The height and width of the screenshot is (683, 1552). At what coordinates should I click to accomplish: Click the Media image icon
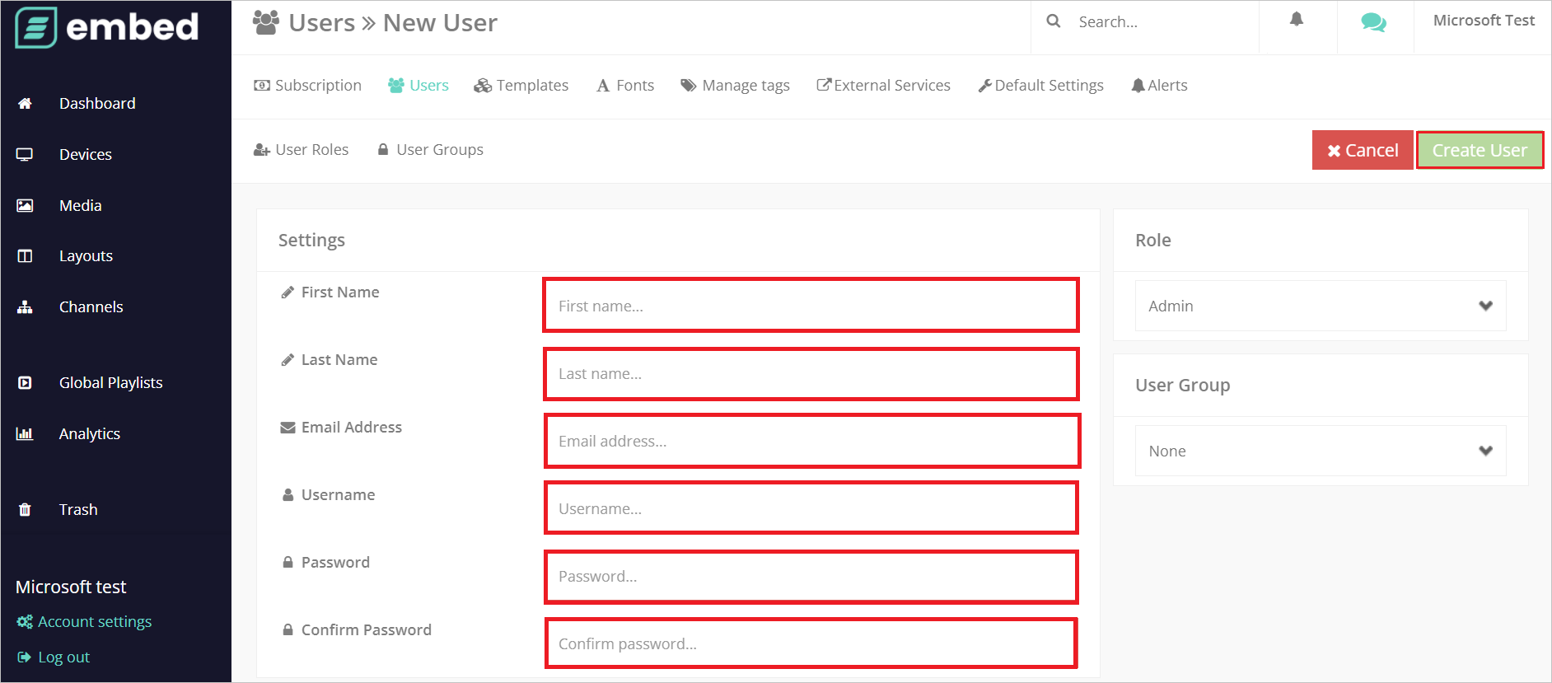click(x=25, y=206)
